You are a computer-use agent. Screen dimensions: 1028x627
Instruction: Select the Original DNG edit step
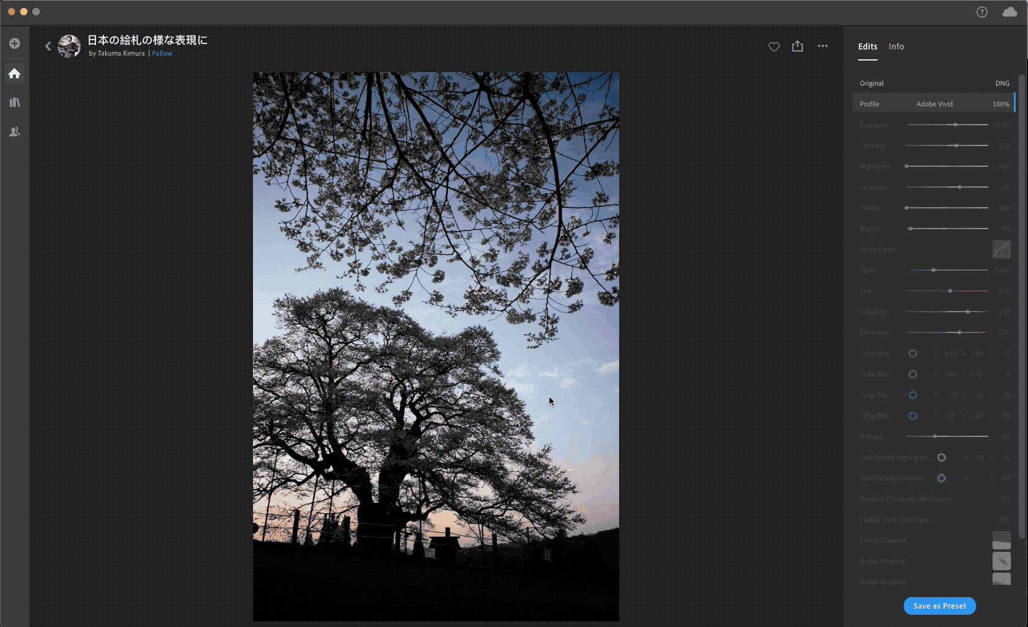933,83
